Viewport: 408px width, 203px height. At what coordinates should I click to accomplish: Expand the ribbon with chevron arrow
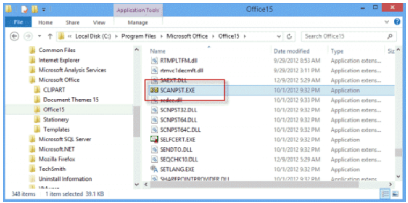tap(387, 22)
